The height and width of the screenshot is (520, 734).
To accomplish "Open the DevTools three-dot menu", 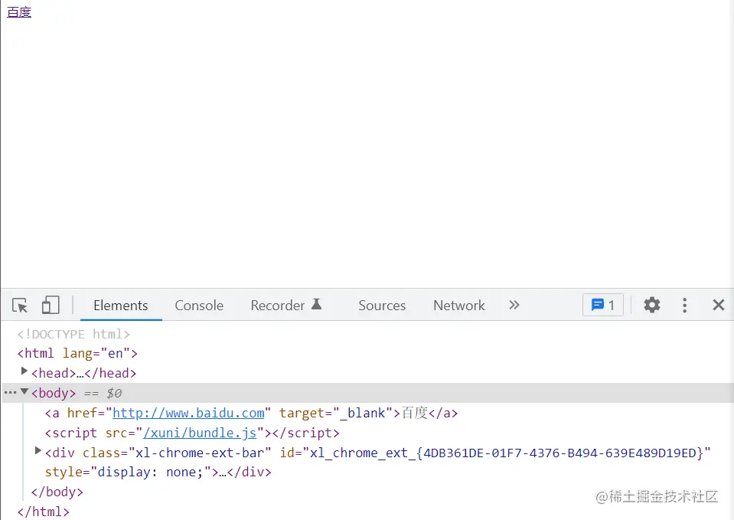I will click(x=684, y=305).
